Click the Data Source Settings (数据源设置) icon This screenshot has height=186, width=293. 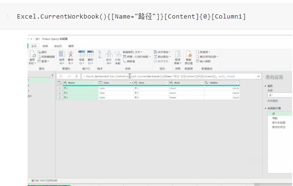click(x=189, y=54)
